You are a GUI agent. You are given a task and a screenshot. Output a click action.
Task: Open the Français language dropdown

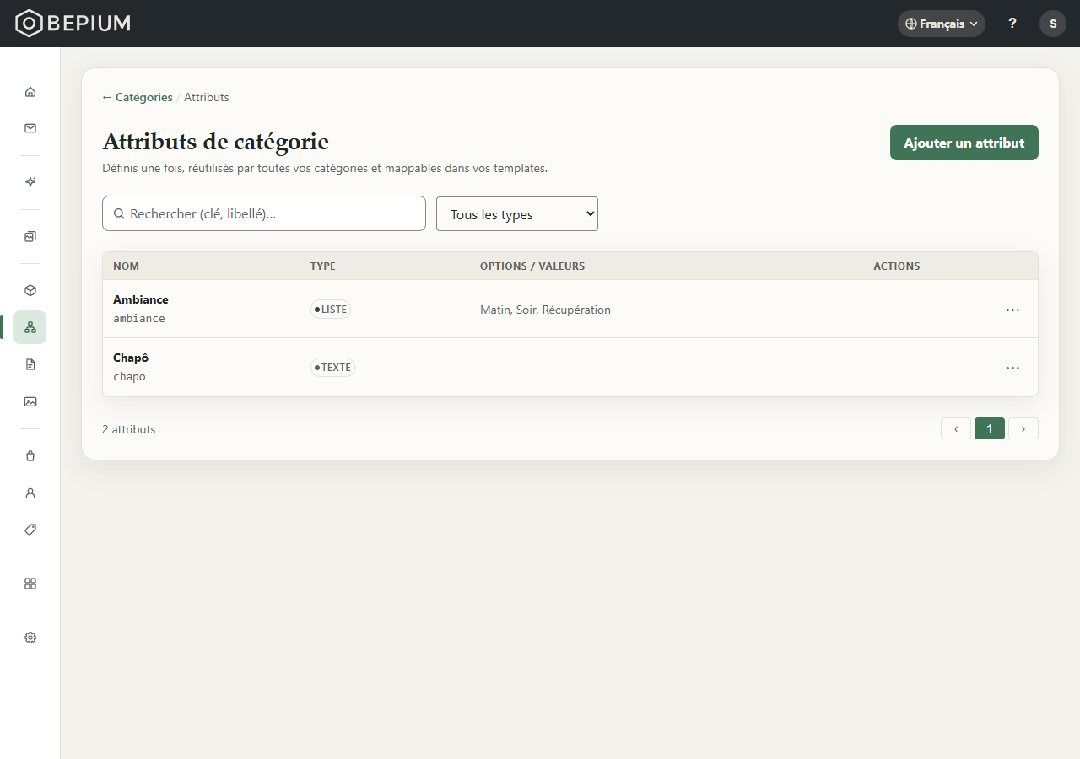942,24
